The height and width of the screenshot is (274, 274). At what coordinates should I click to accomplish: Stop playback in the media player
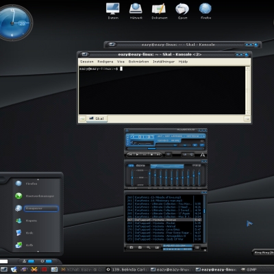151,155
